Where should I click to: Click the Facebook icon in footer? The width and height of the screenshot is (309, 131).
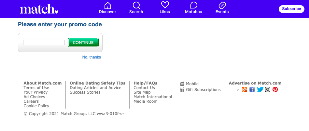click(252, 89)
